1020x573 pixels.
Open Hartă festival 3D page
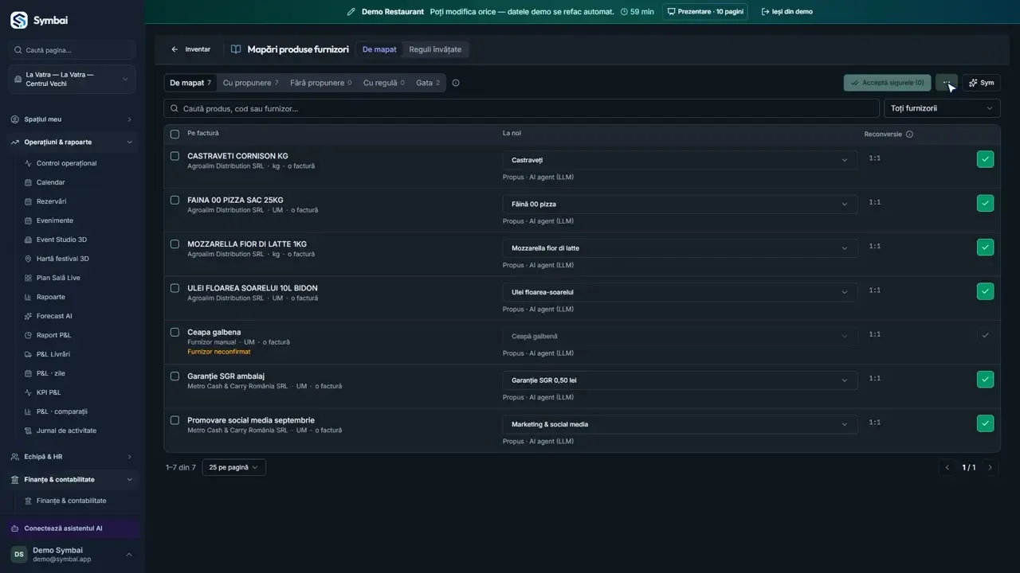click(x=63, y=259)
